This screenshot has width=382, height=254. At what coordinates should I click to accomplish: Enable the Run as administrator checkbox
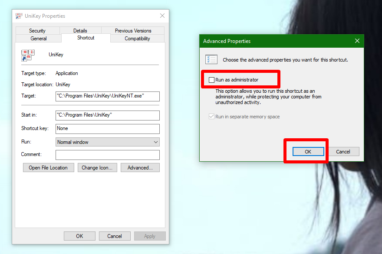coord(211,80)
